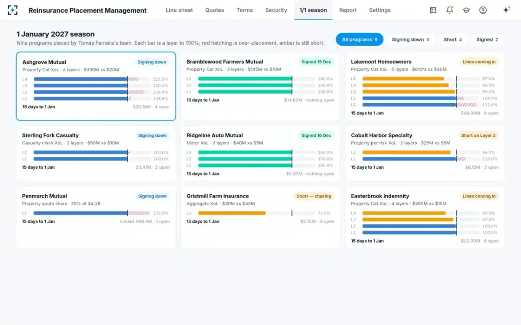Switch to the Security tab
Image resolution: width=521 pixels, height=325 pixels.
(276, 10)
